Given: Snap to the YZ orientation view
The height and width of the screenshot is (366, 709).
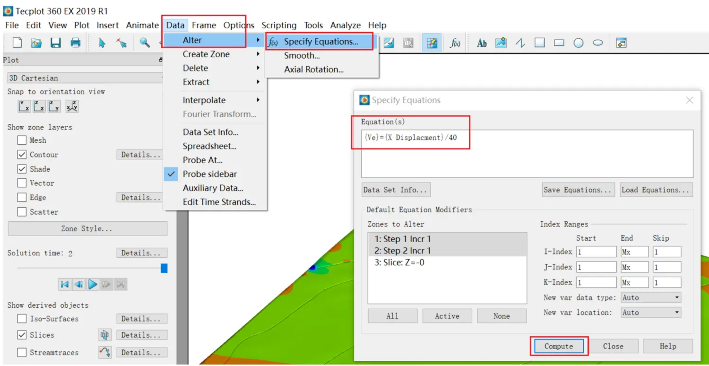Looking at the screenshot, I should 54,106.
